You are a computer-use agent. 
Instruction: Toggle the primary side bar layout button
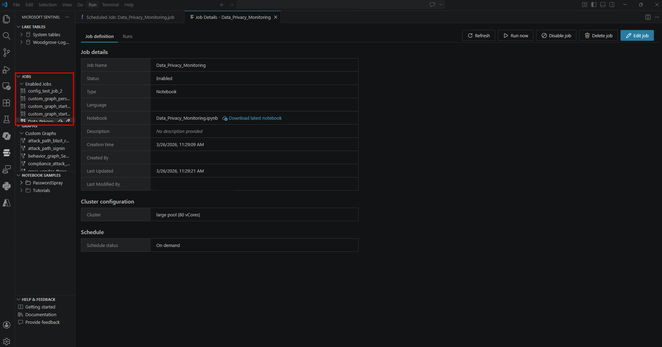point(594,5)
